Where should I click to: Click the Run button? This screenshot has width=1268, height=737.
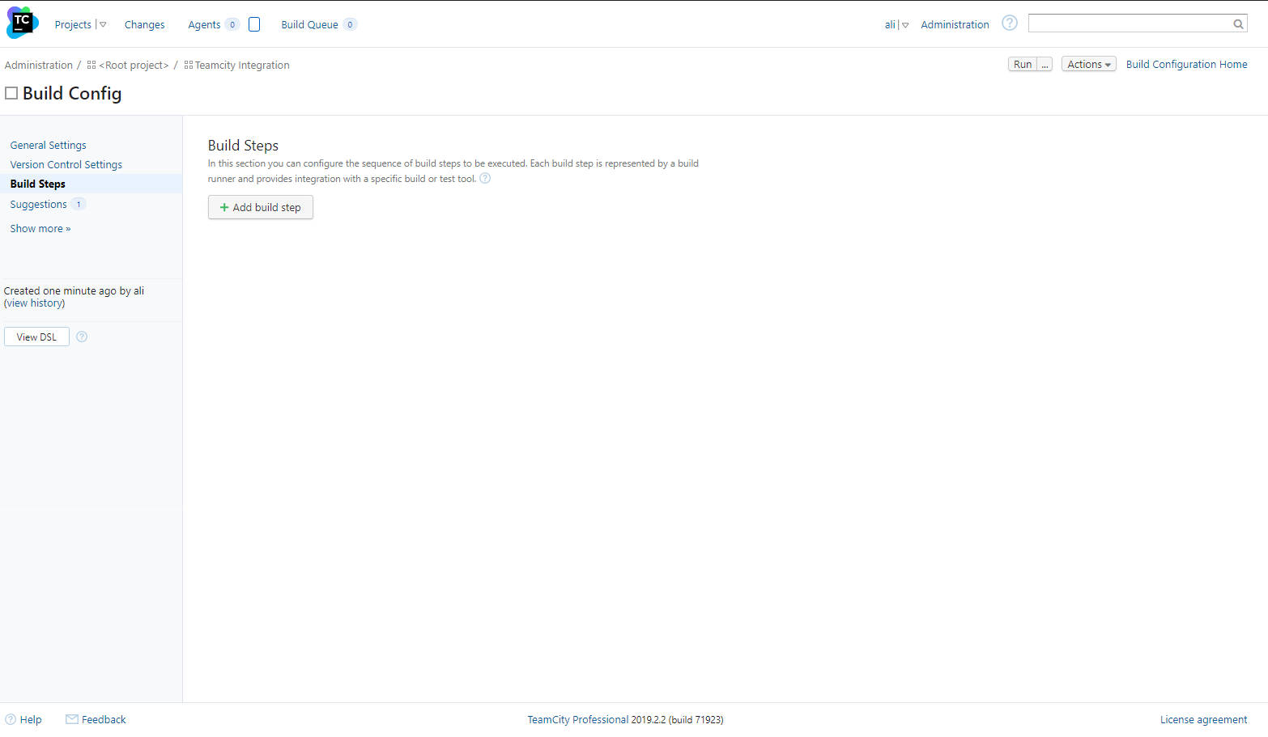point(1022,63)
